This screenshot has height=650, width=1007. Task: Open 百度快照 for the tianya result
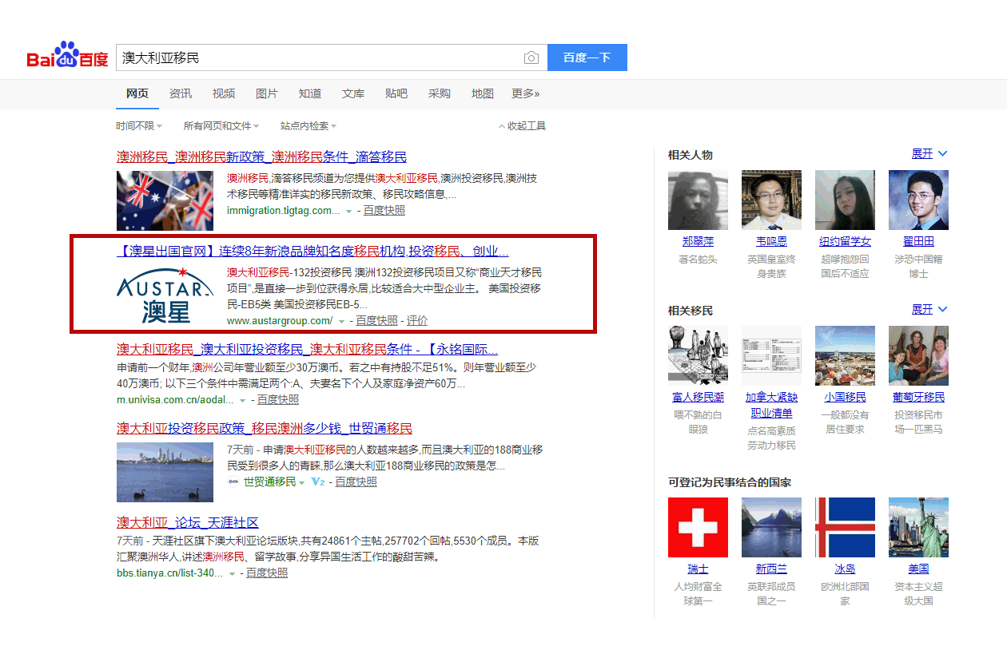(x=267, y=573)
